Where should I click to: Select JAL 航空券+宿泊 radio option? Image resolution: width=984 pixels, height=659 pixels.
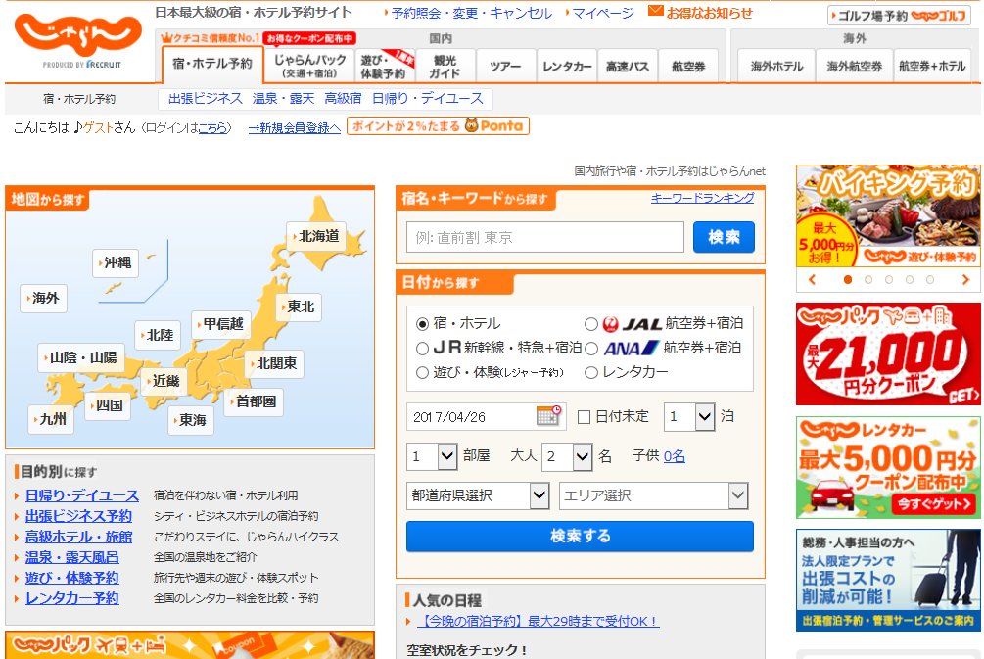(x=591, y=324)
